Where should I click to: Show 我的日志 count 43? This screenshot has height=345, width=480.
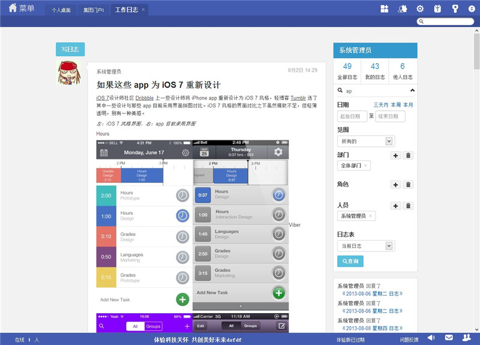point(374,71)
